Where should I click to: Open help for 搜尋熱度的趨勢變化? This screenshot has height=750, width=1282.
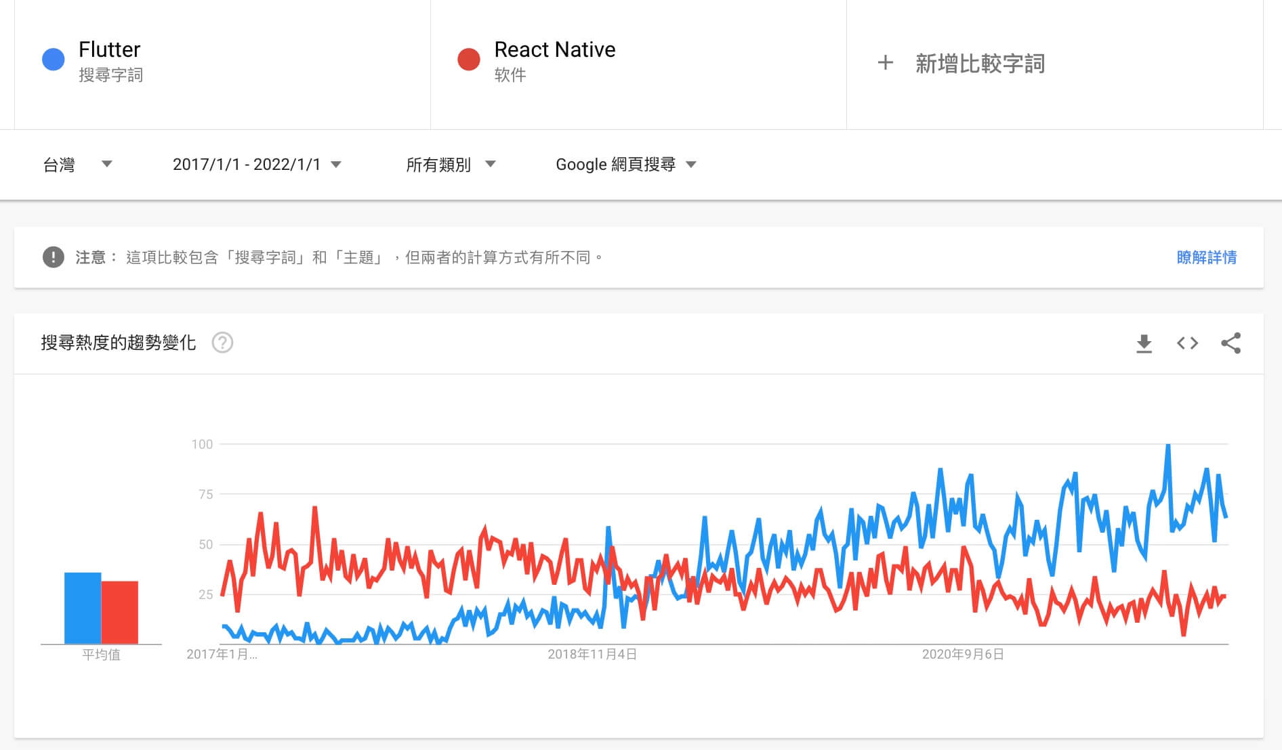222,343
